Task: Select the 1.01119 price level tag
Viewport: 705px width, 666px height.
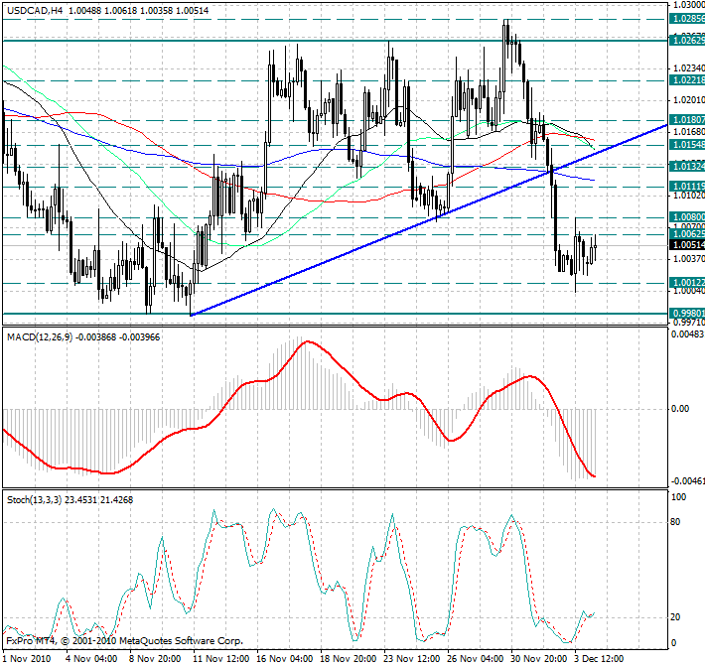Action: click(686, 187)
